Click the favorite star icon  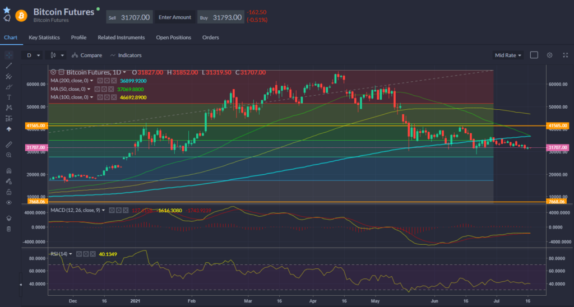tap(7, 10)
